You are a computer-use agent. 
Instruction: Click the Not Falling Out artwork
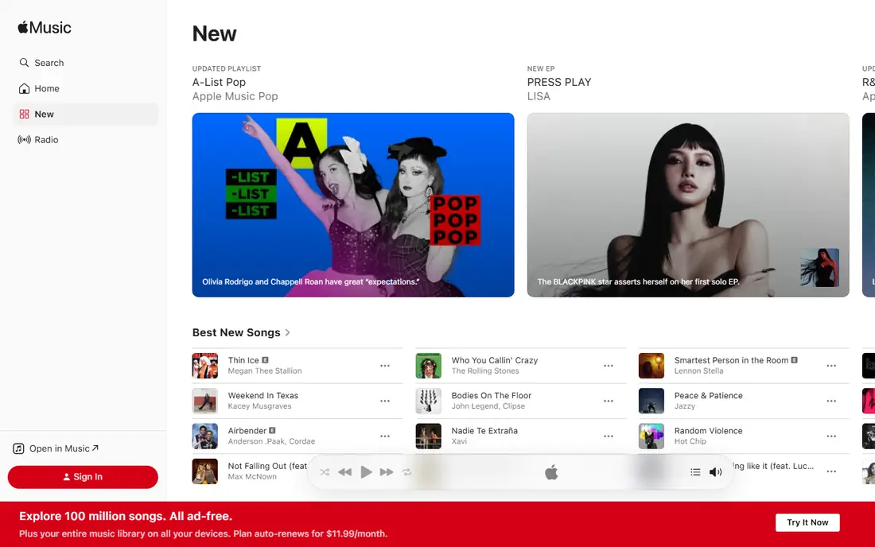point(204,471)
